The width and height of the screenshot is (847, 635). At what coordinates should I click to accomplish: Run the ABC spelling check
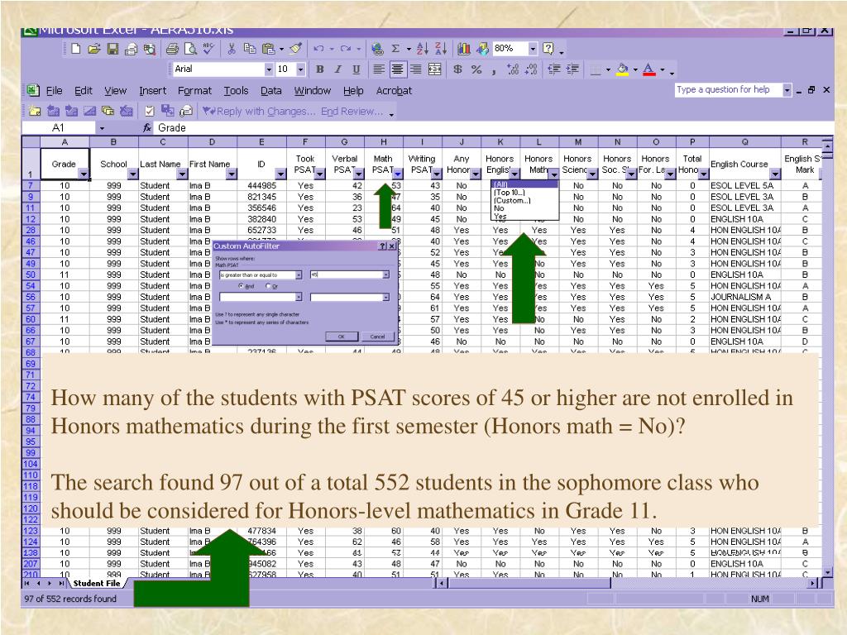pyautogui.click(x=208, y=49)
